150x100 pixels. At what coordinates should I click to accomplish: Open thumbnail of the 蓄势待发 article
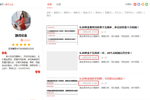[x=62, y=35]
